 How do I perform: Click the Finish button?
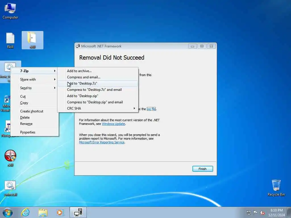[203, 169]
